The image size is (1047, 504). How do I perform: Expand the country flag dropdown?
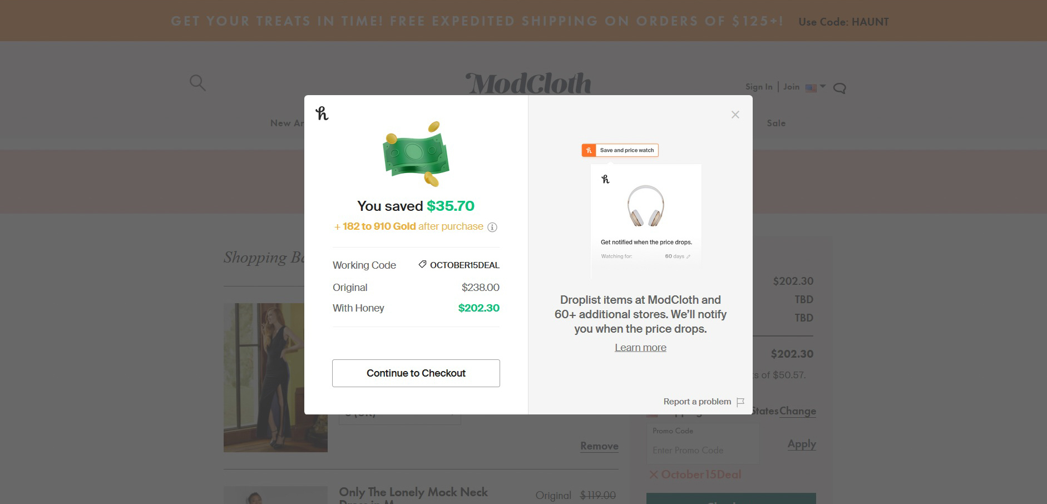(815, 87)
